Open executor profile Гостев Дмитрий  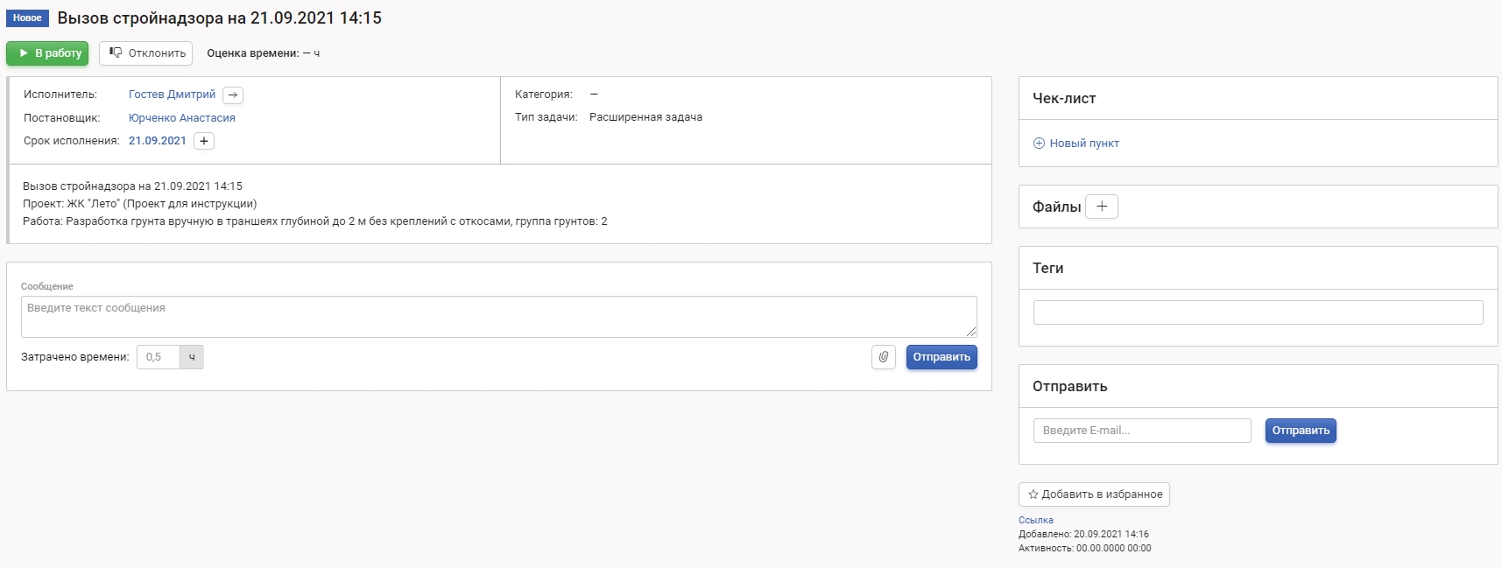[172, 95]
